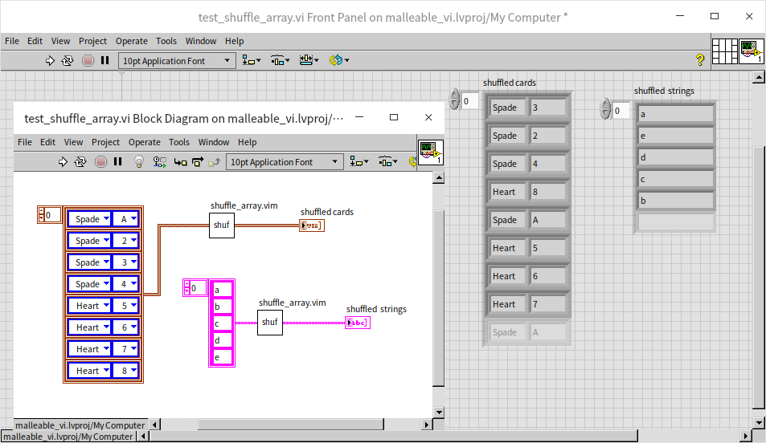Open Tools menu in Block Diagram window
The height and width of the screenshot is (443, 766).
point(179,142)
